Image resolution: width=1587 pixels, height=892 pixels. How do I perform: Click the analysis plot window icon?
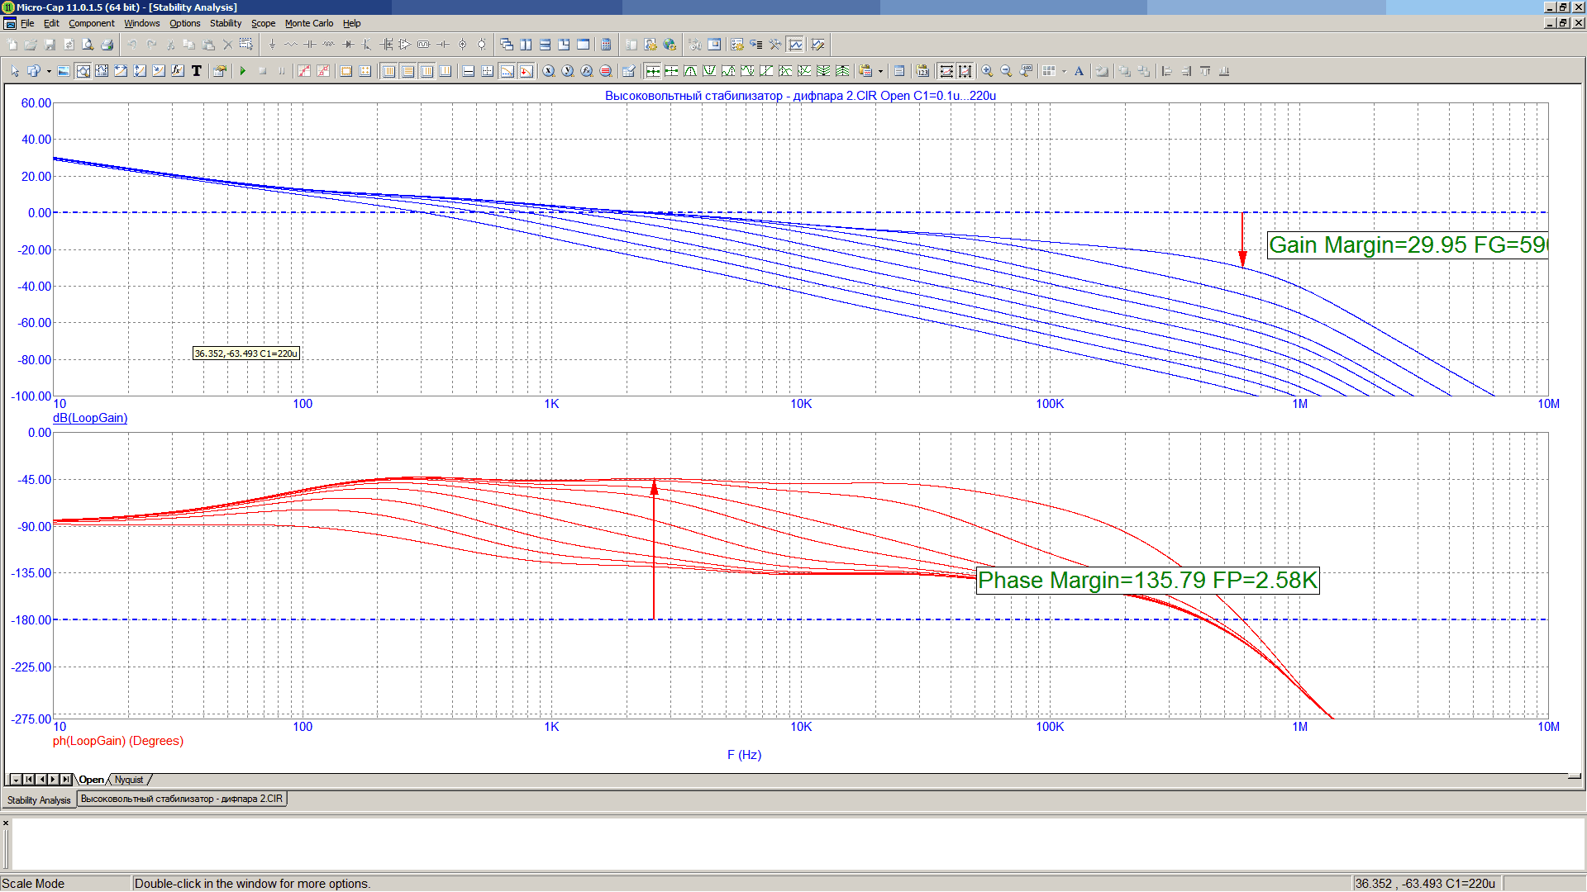click(795, 45)
